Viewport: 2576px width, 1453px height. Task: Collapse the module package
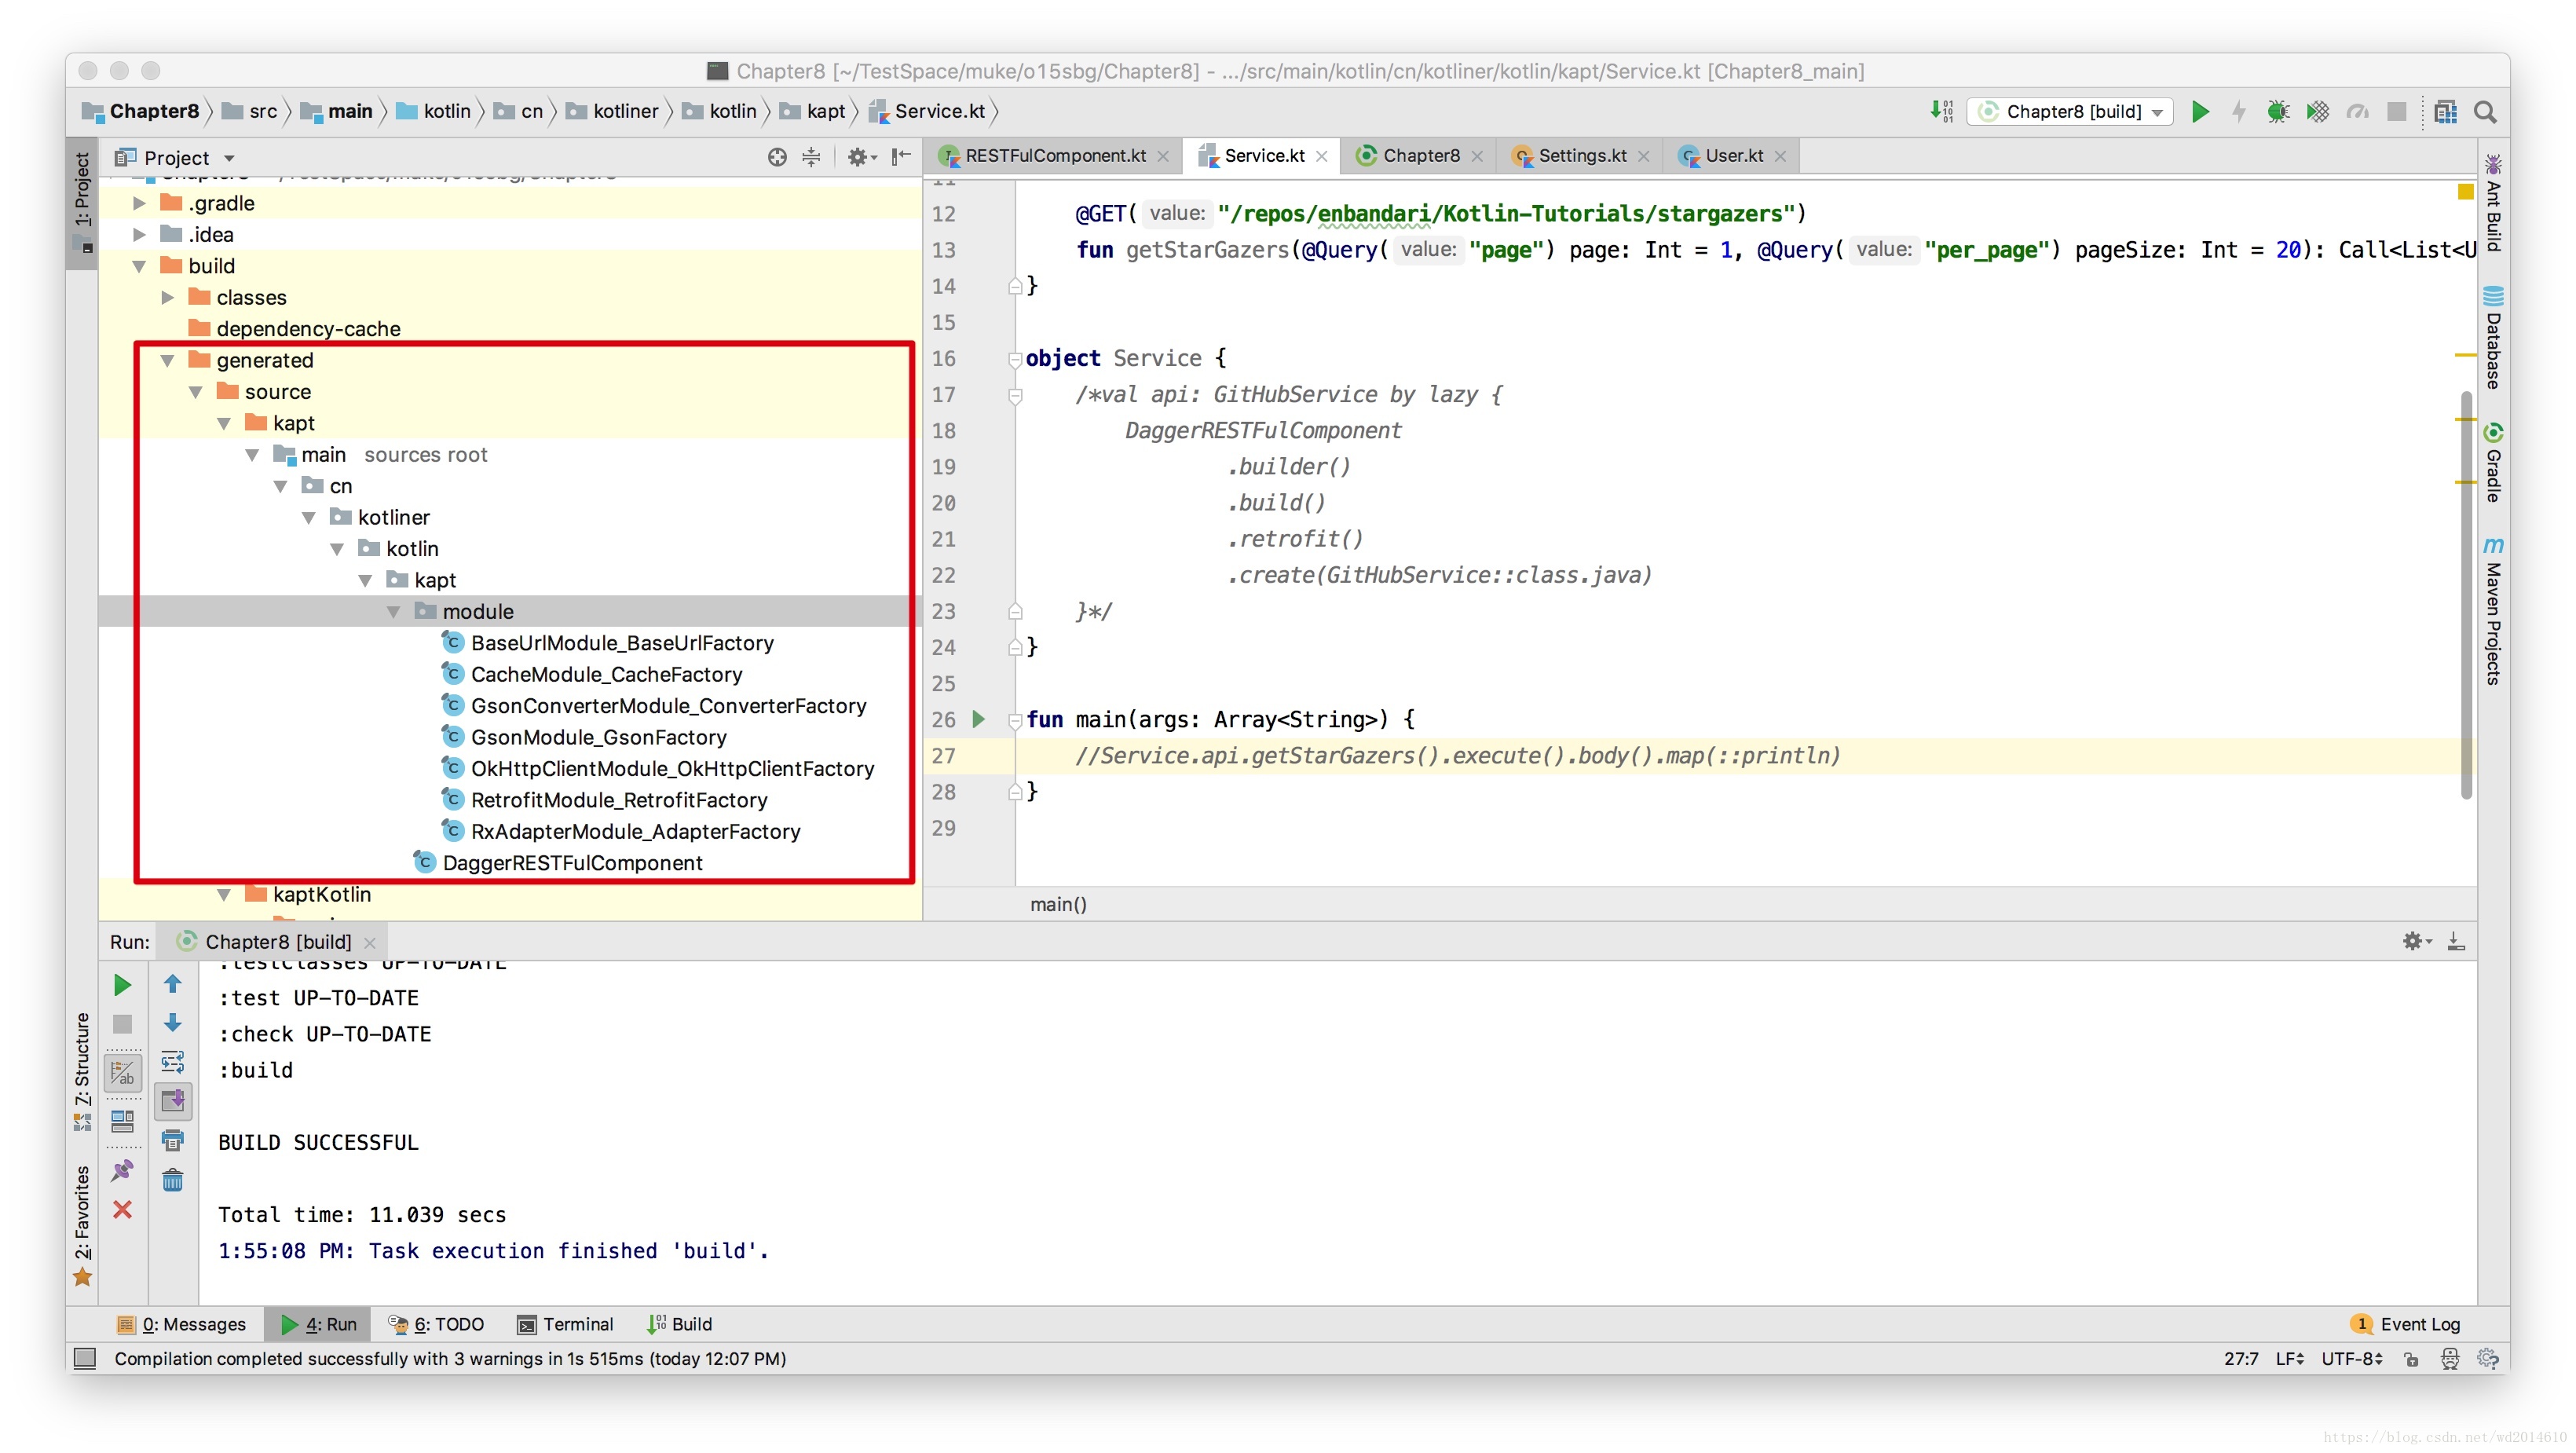coord(393,611)
